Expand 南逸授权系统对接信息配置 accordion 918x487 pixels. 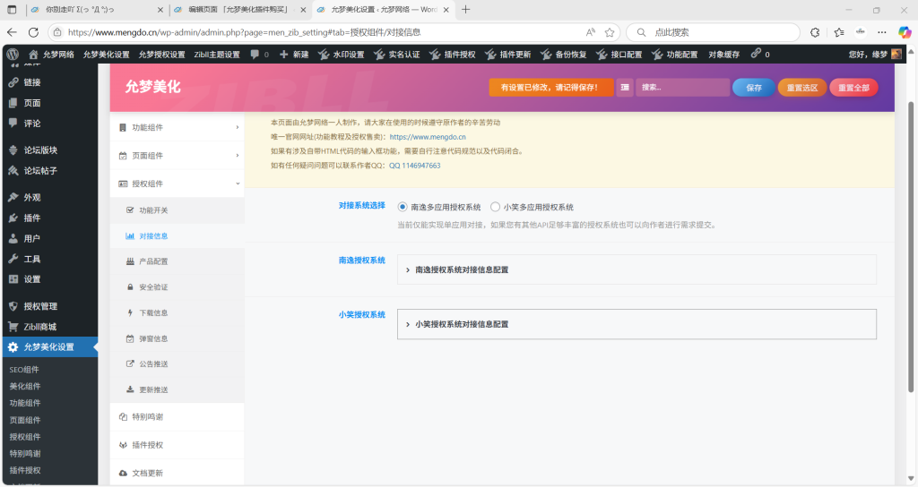click(637, 269)
